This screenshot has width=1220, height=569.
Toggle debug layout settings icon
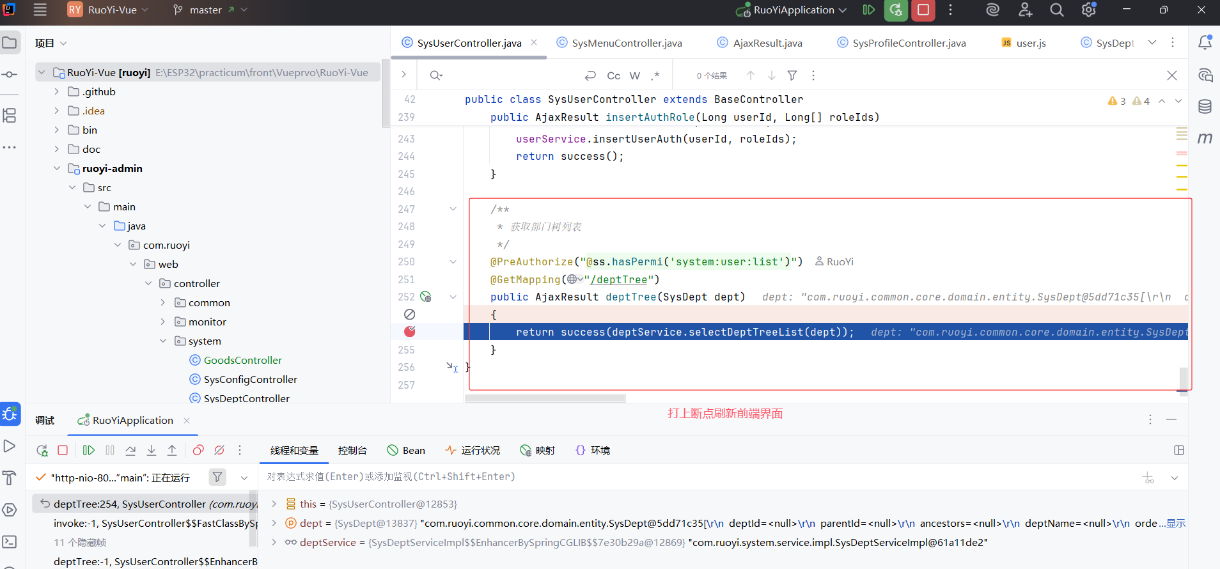1179,450
